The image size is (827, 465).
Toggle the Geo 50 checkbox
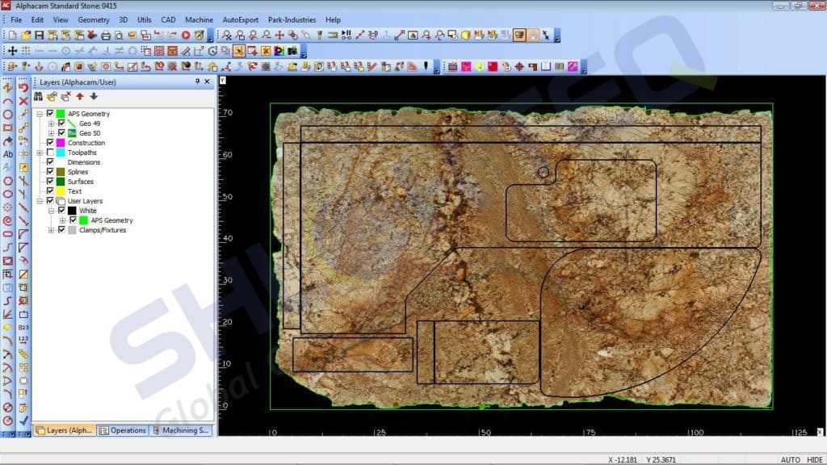point(61,133)
